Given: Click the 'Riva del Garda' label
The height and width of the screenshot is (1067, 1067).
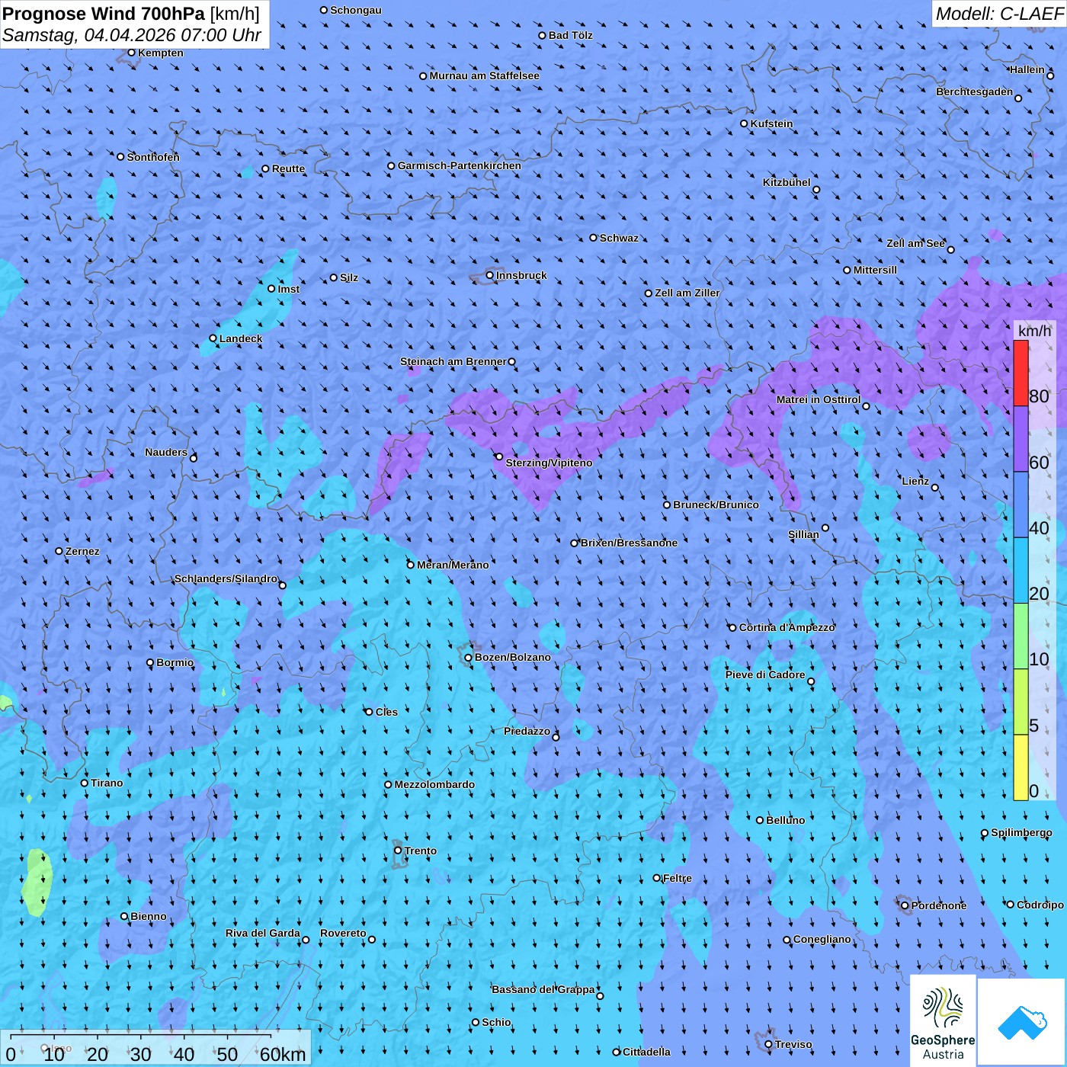Looking at the screenshot, I should click(x=263, y=933).
